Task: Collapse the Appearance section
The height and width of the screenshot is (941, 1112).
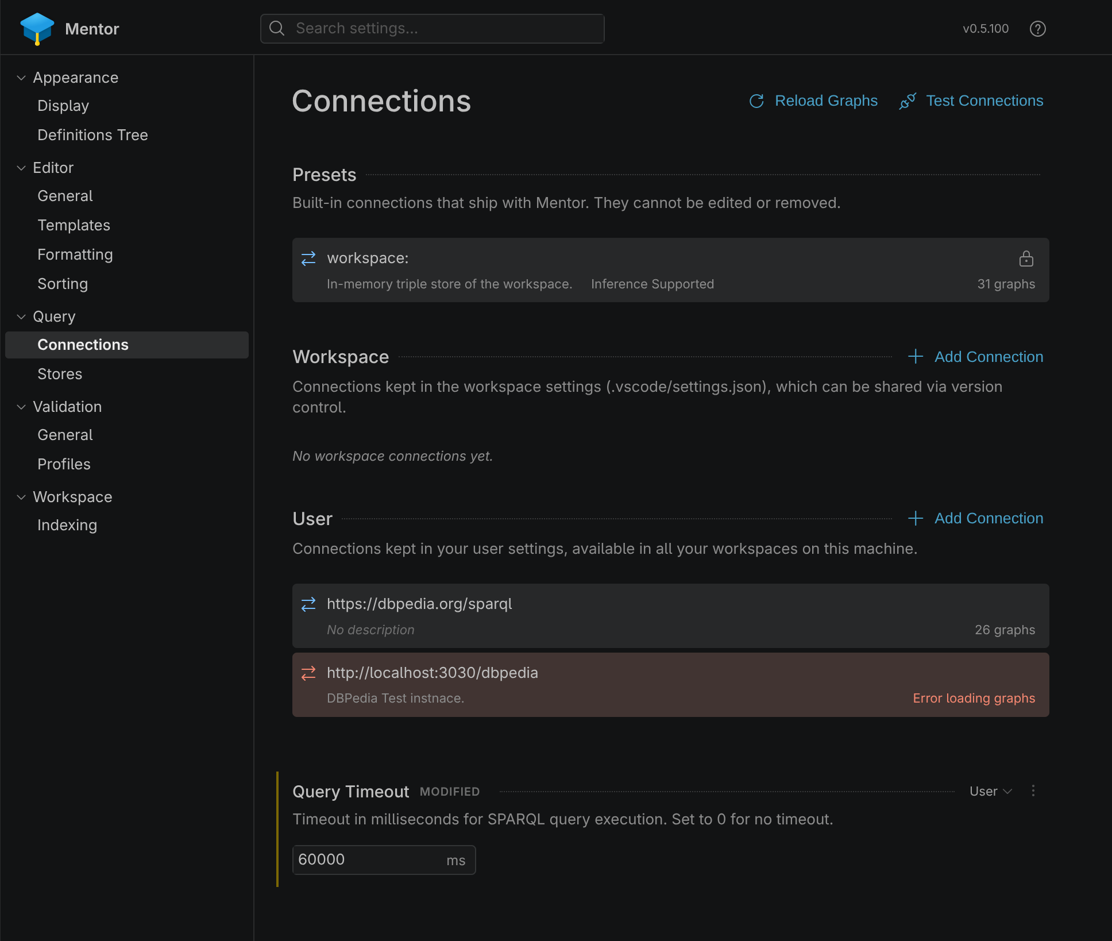Action: (x=21, y=78)
